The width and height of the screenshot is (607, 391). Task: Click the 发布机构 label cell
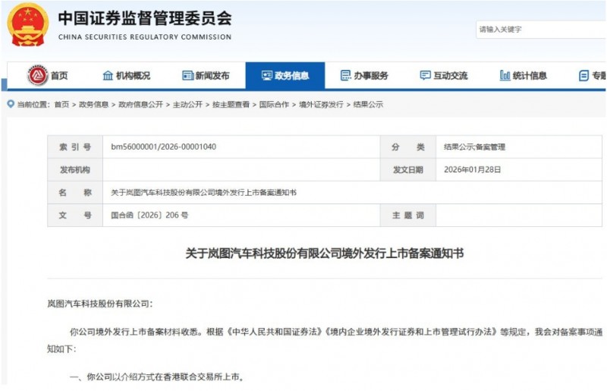(75, 170)
